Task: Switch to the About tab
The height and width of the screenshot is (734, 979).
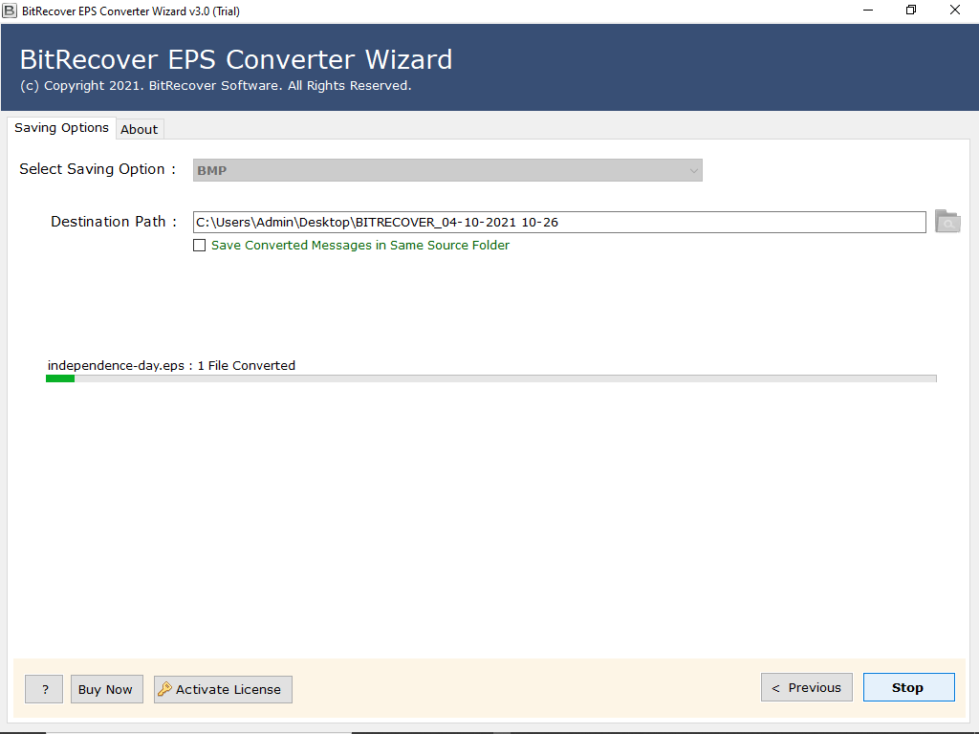Action: 140,129
